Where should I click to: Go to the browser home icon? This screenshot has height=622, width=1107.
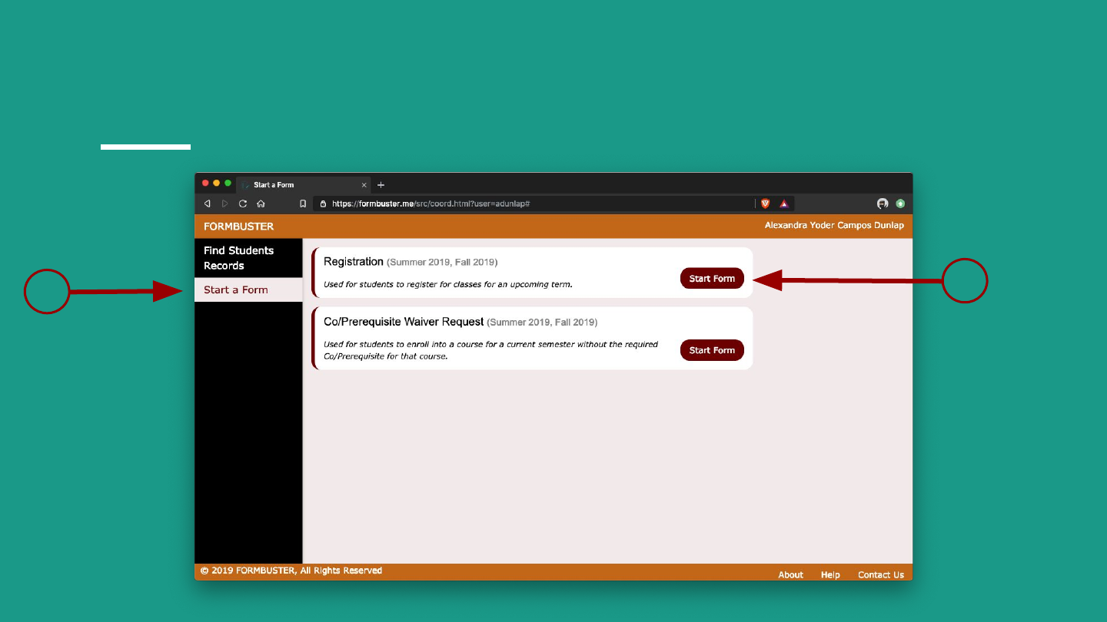[x=261, y=203]
